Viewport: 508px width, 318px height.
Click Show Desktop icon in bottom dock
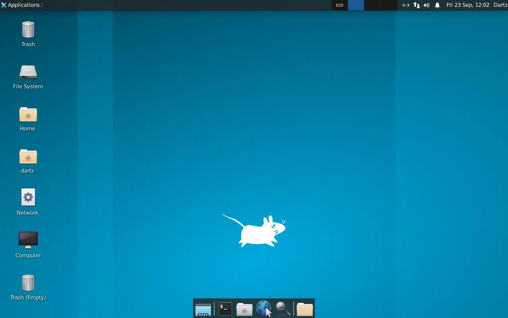[203, 309]
